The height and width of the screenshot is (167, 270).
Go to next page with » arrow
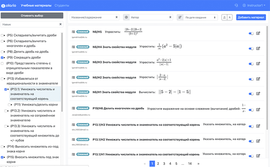coord(198,164)
